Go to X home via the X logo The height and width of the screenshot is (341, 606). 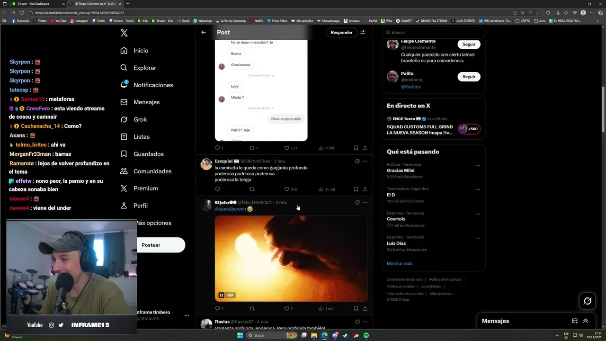click(124, 33)
